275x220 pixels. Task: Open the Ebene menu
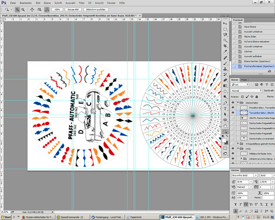[x=47, y=3]
